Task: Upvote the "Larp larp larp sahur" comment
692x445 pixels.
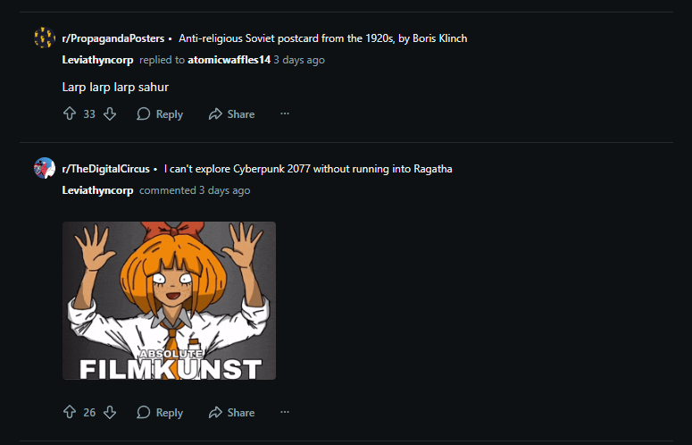Action: click(70, 114)
